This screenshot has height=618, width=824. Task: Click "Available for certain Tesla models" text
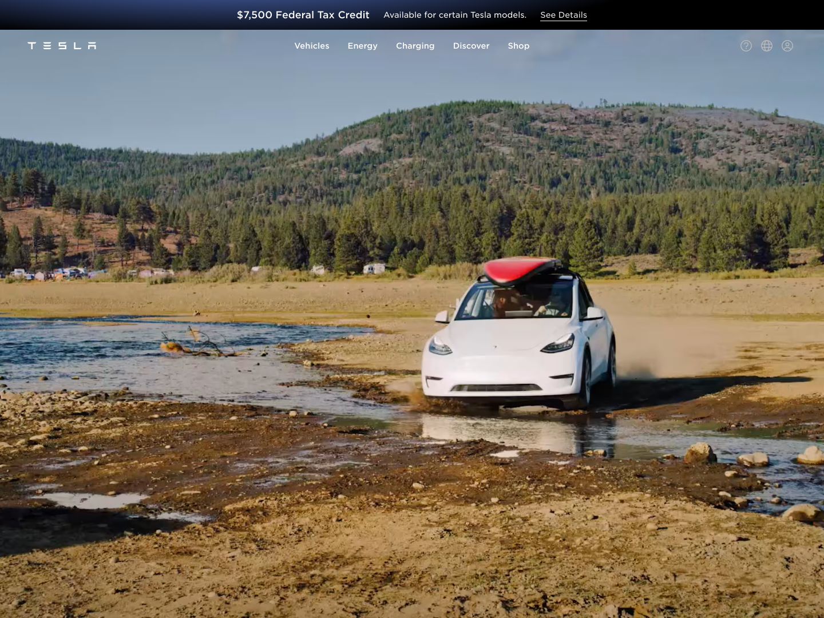click(455, 15)
